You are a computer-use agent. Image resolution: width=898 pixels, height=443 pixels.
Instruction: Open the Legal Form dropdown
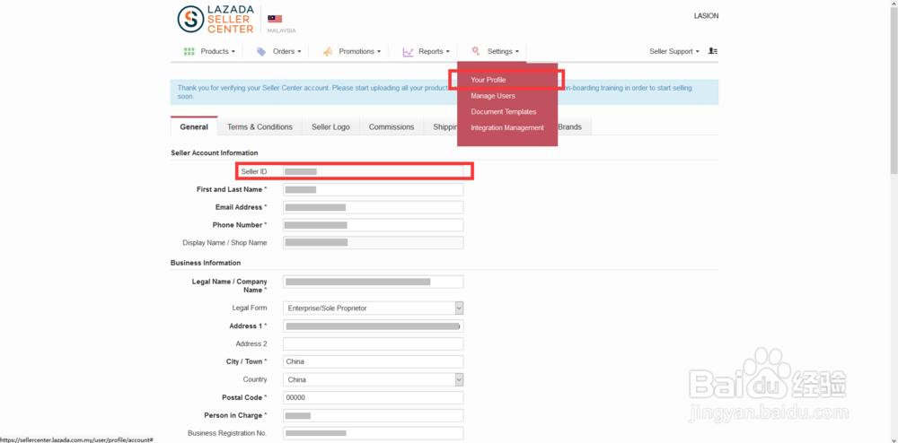373,308
